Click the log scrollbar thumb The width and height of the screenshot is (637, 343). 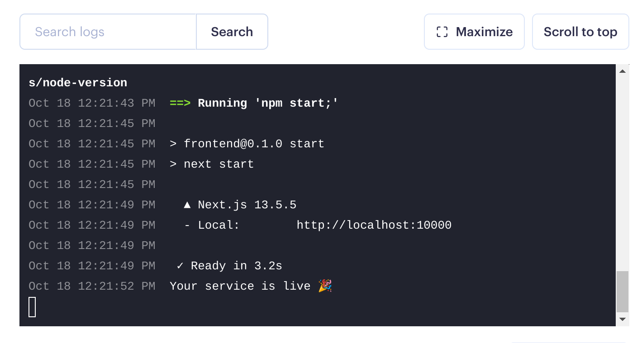(x=623, y=291)
